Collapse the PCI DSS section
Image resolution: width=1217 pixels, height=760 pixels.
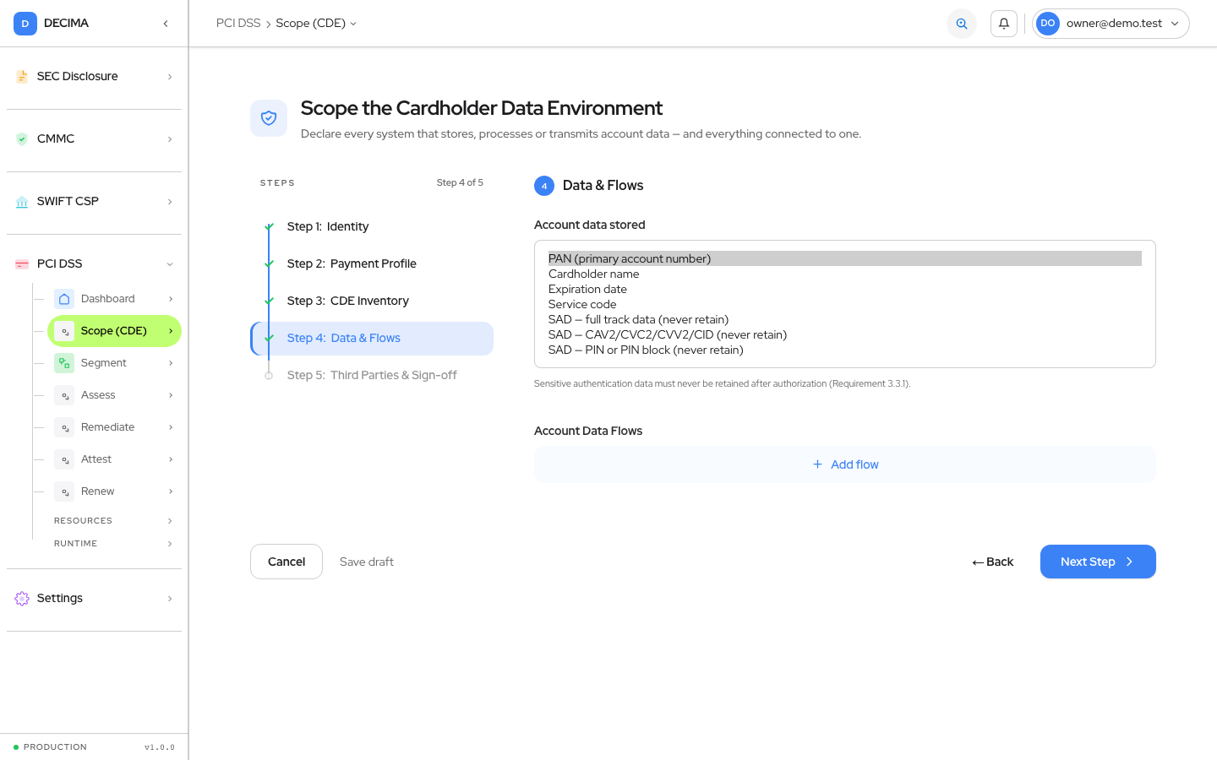pos(170,264)
